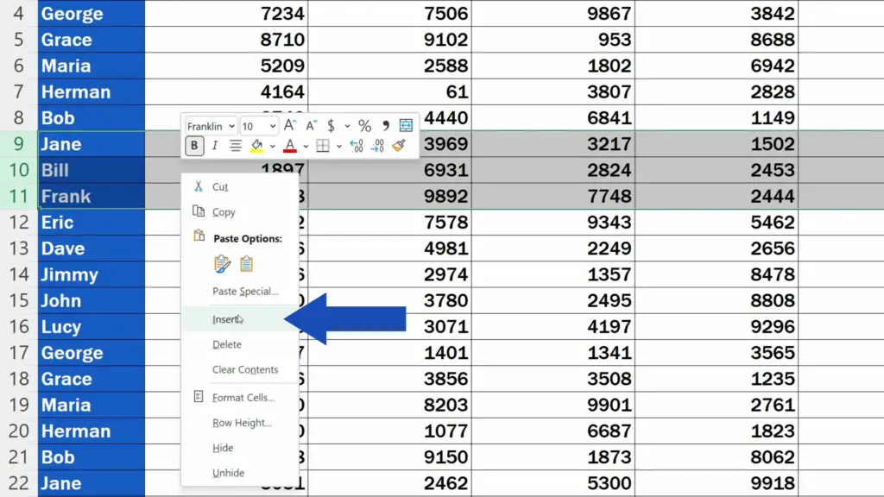Toggle Italic formatting button
The image size is (884, 497).
(x=215, y=146)
